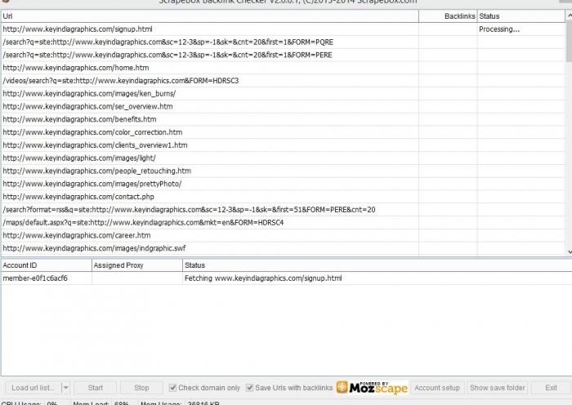Screen dimensions: 572x405
Task: Click the Stop button
Action: (x=141, y=388)
